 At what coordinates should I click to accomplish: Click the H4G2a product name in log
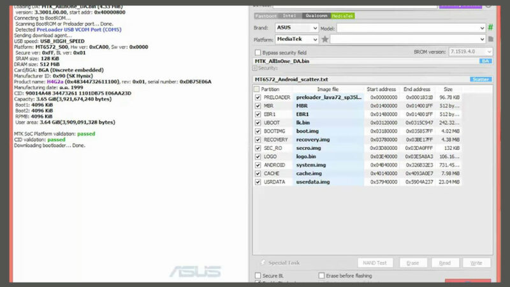click(55, 82)
